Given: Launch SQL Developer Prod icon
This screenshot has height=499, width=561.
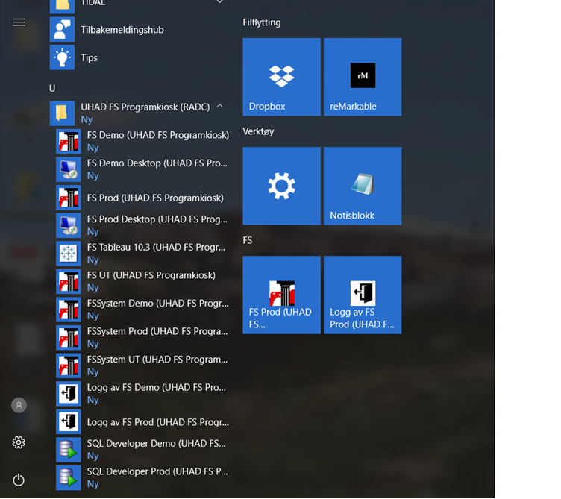Looking at the screenshot, I should [x=69, y=477].
